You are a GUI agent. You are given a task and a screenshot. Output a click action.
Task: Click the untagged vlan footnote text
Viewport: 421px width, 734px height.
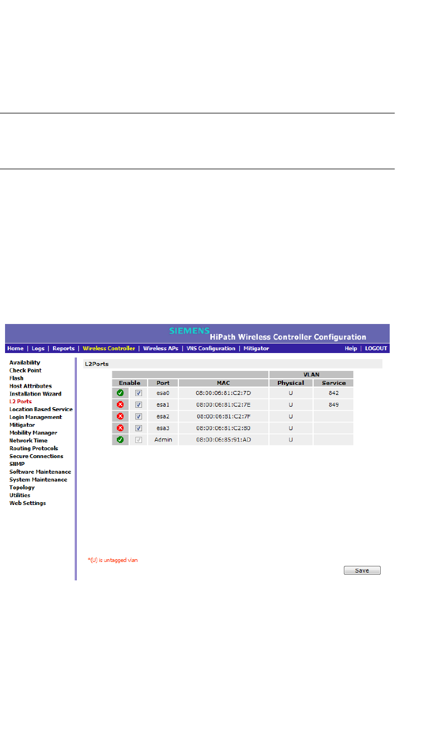point(113,560)
